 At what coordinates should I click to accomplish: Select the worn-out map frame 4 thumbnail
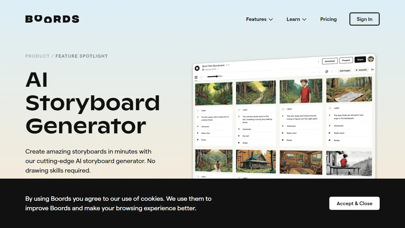click(349, 90)
